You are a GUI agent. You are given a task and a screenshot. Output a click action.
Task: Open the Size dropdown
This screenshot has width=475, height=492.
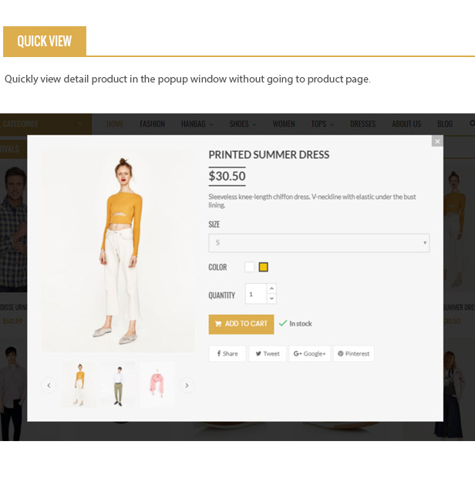coord(319,243)
